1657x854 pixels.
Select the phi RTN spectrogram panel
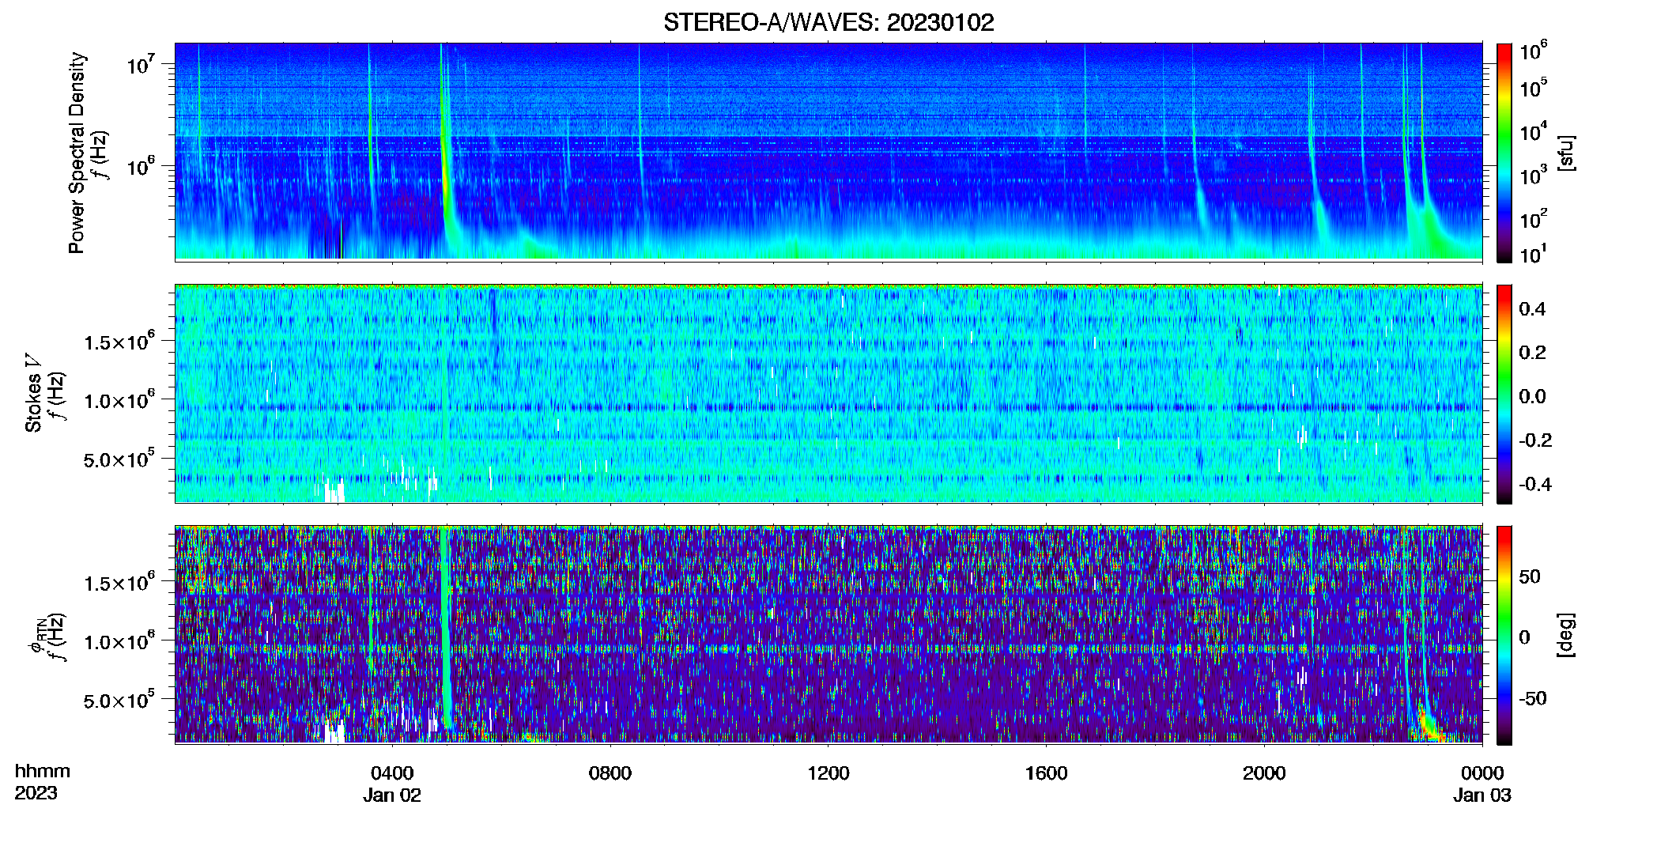pos(828,634)
